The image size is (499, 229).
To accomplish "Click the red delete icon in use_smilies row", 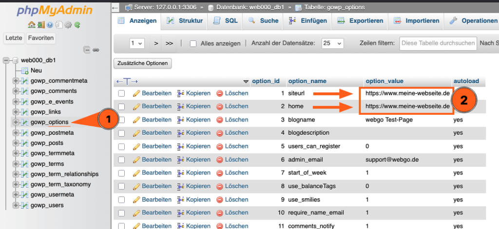I will pos(220,200).
